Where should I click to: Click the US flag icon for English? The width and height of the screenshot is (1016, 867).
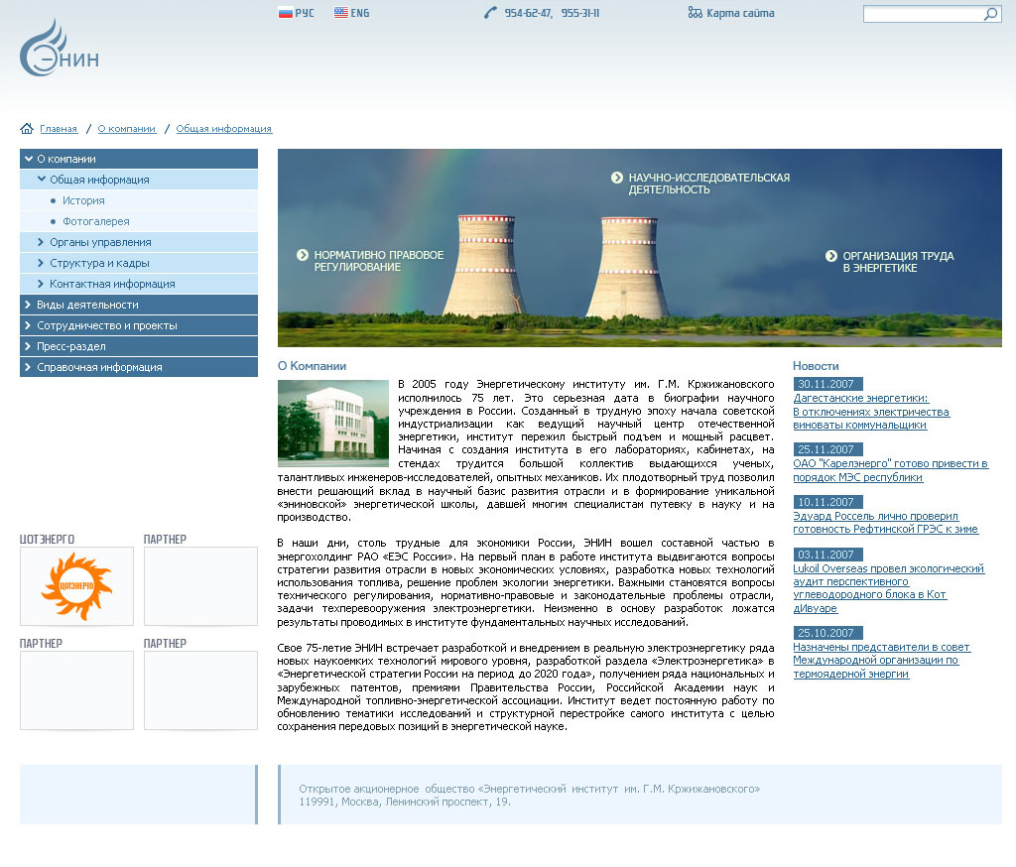pyautogui.click(x=341, y=12)
